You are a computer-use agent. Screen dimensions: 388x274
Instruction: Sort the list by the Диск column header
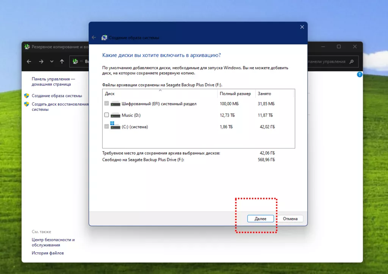click(160, 93)
